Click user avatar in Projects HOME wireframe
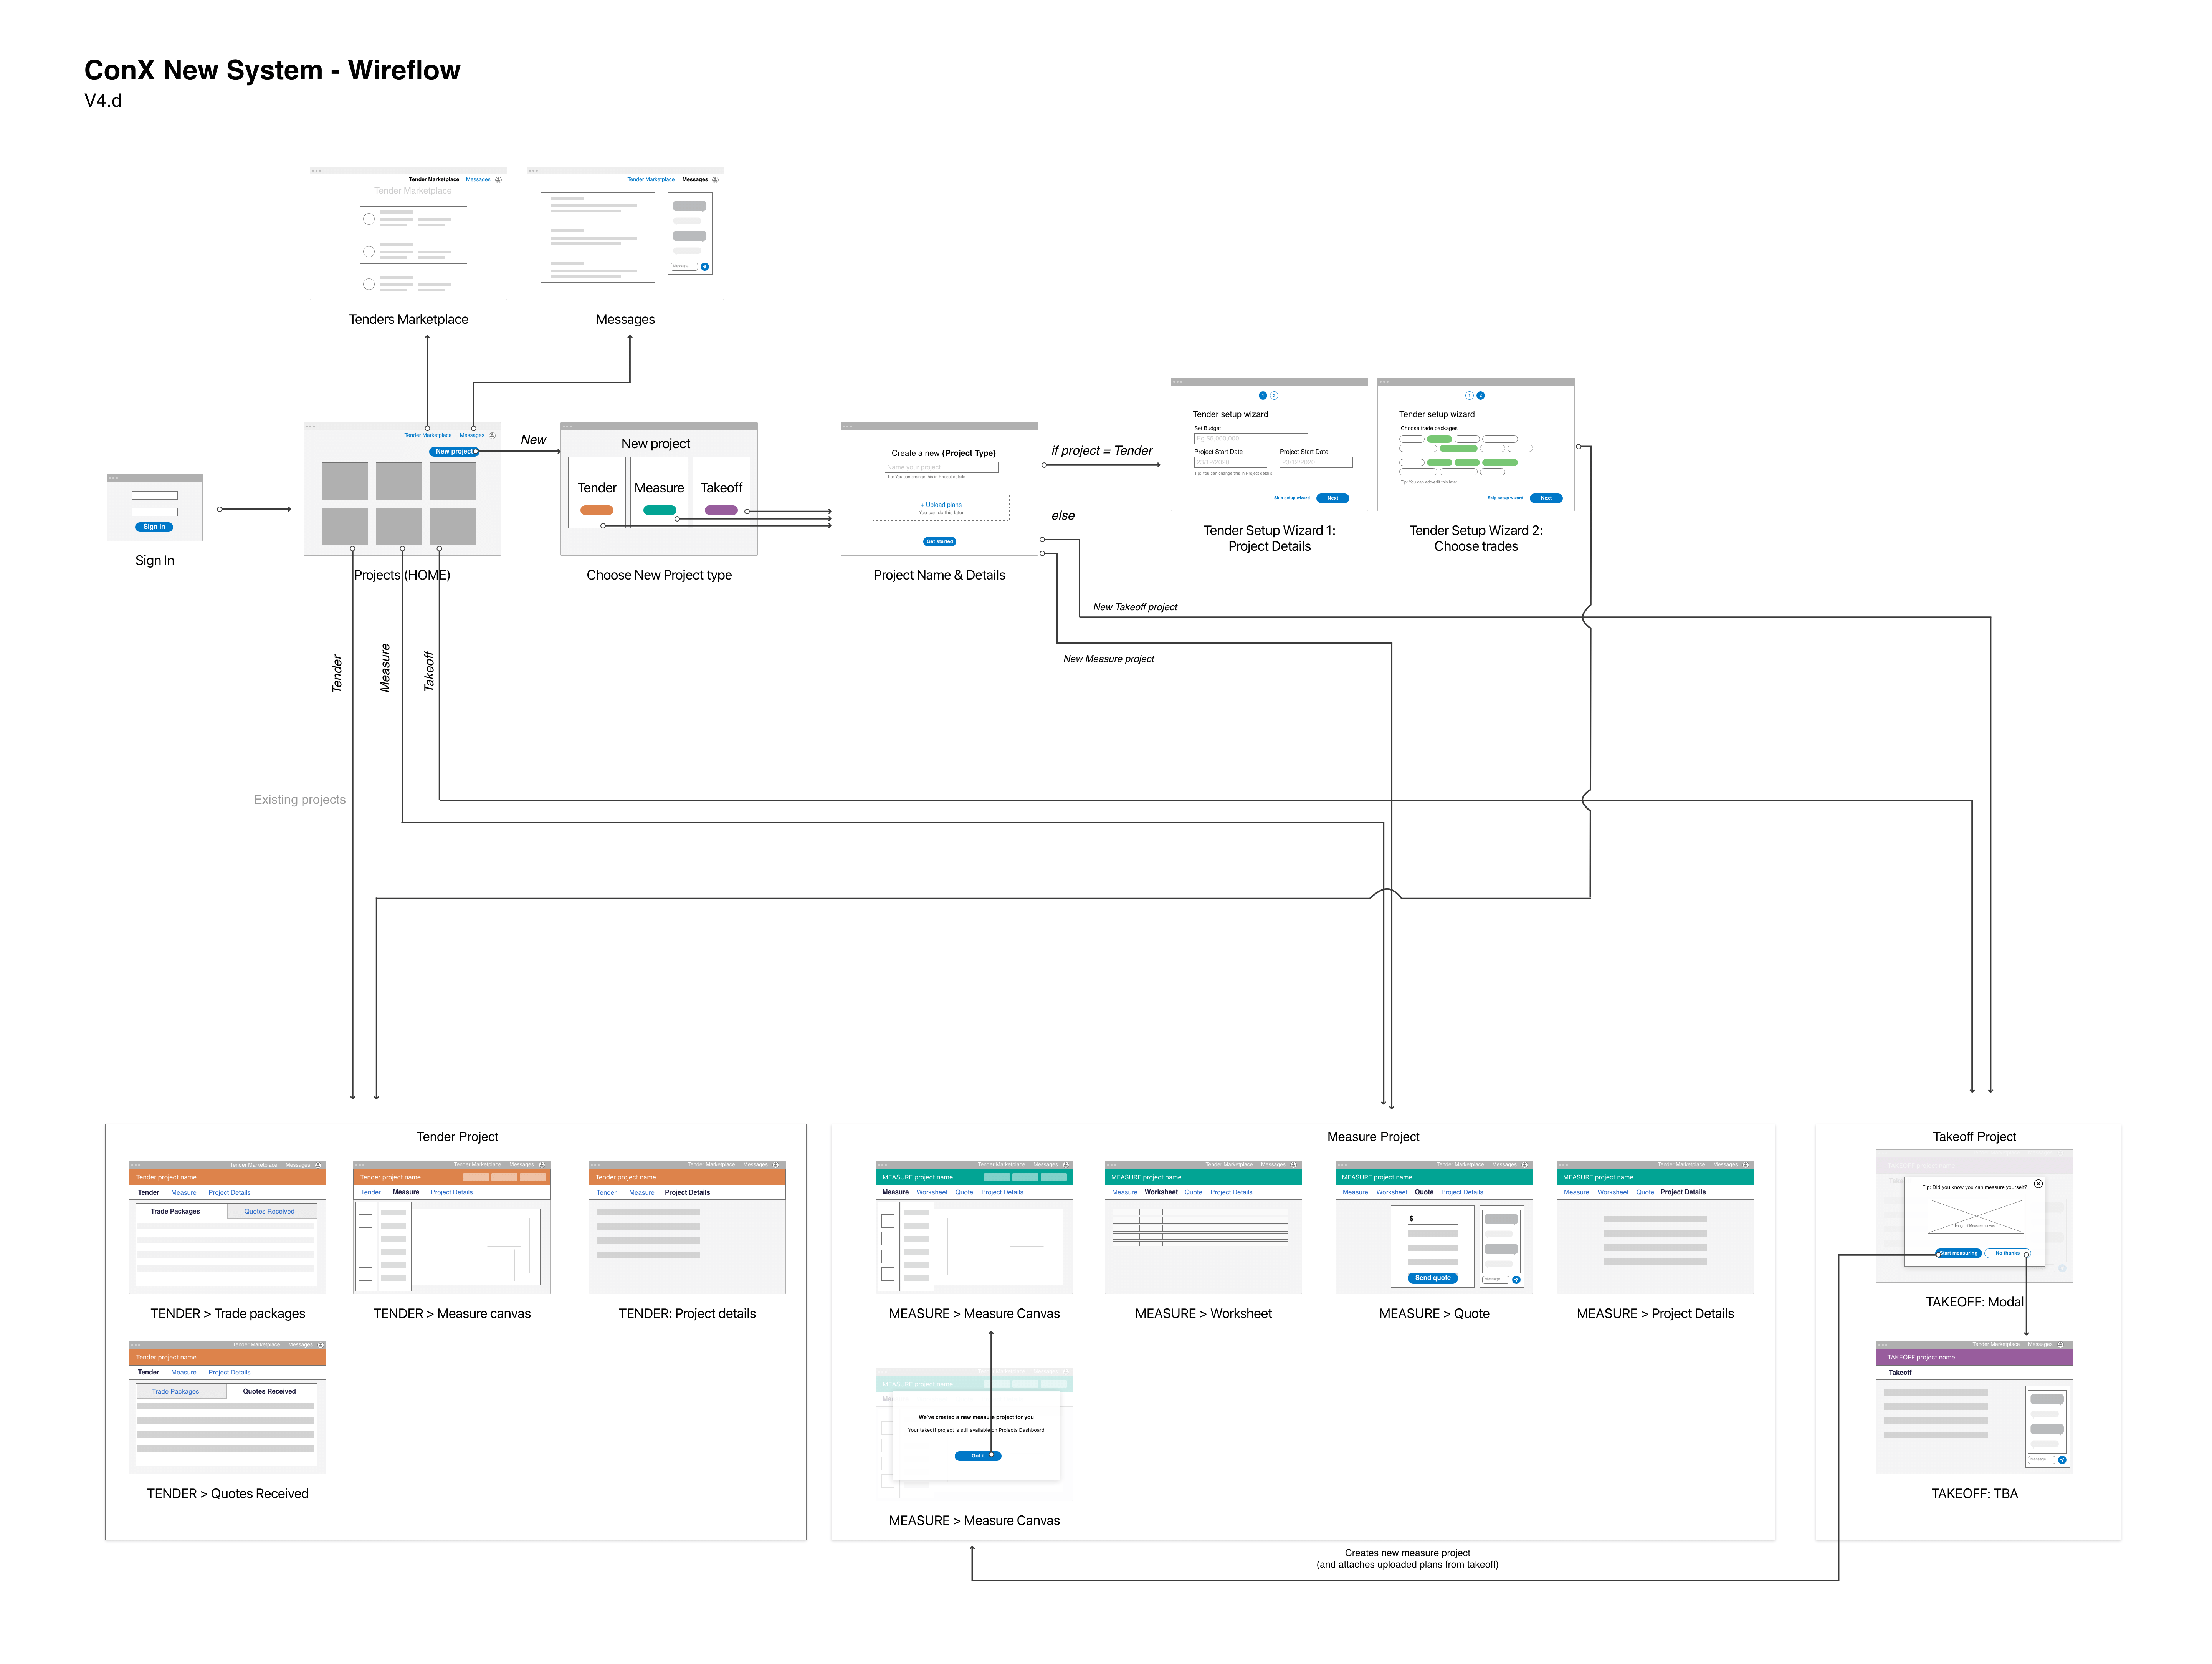 click(492, 435)
